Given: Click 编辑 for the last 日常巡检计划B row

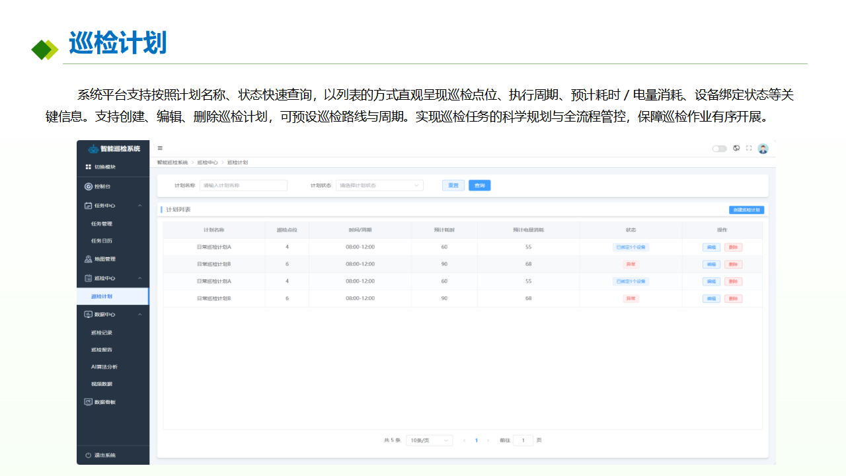Looking at the screenshot, I should tap(711, 299).
